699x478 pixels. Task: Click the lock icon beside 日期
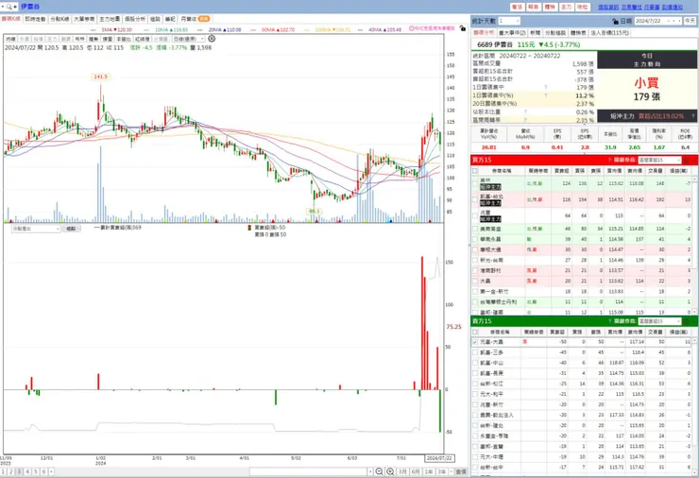615,21
